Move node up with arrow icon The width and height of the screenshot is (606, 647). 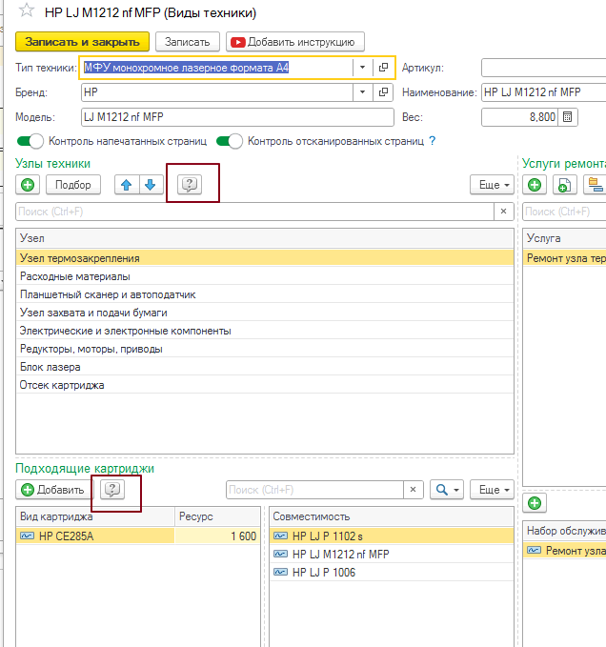(x=127, y=185)
